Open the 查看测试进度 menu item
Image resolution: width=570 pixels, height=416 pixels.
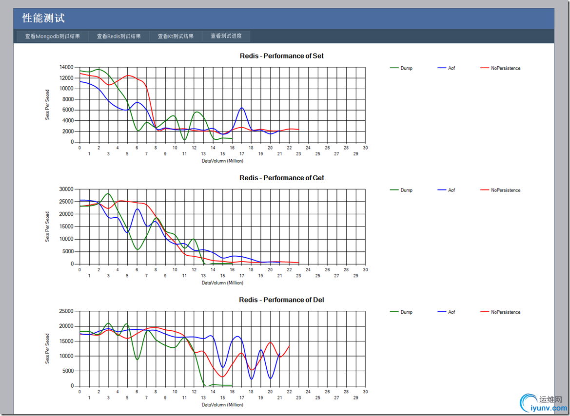226,37
